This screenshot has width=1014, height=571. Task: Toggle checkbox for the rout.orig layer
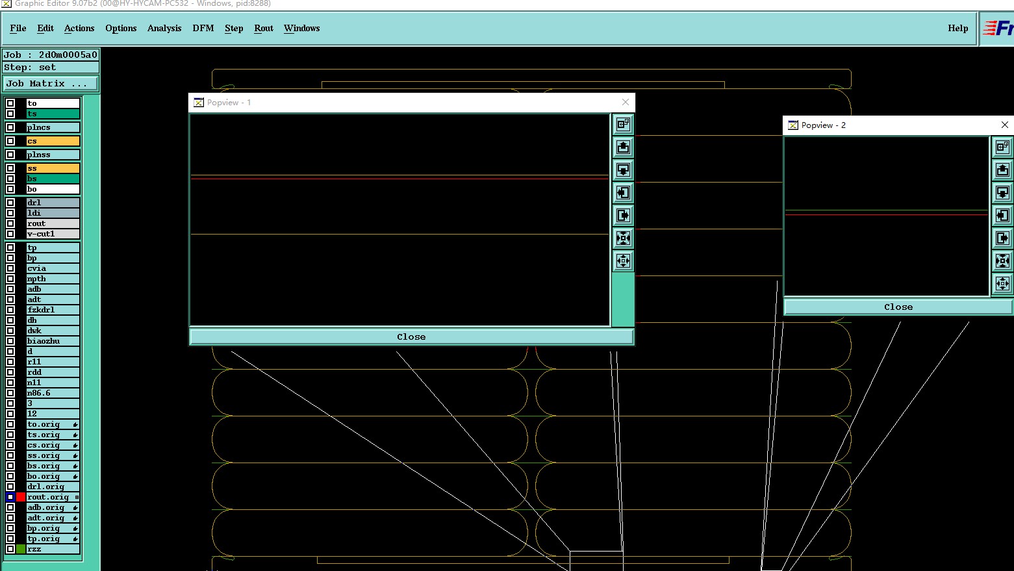tap(10, 497)
